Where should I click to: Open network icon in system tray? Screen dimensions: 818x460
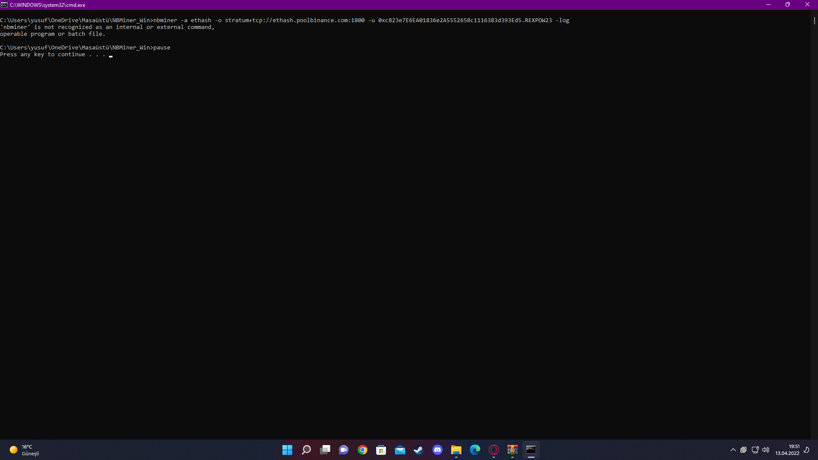[x=755, y=450]
